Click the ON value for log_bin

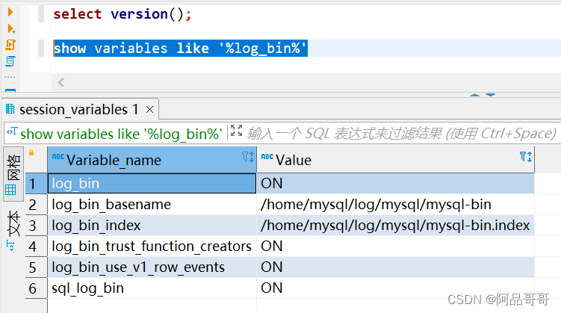395,184
